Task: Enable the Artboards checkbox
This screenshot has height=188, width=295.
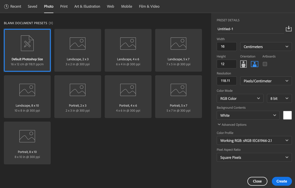Action: tap(265, 64)
